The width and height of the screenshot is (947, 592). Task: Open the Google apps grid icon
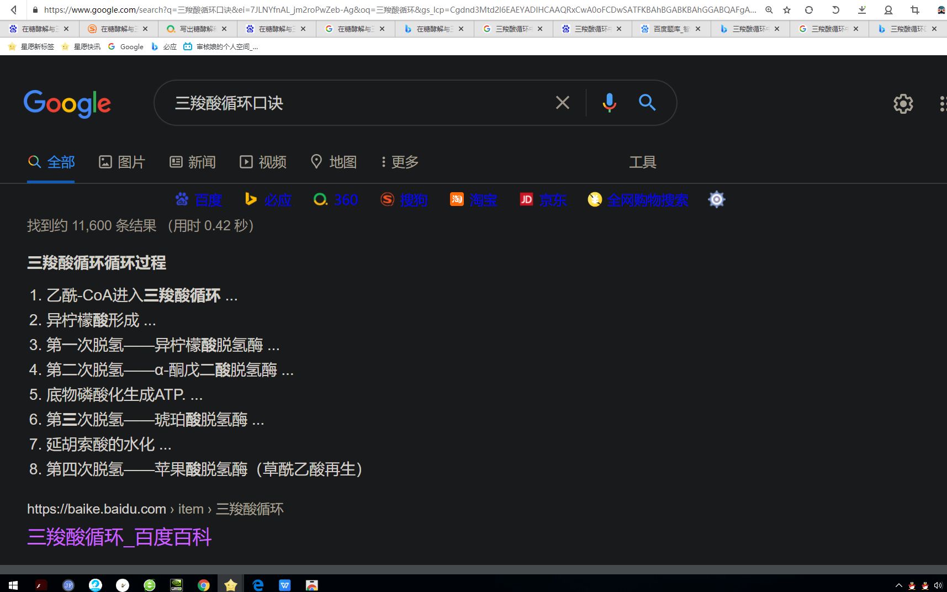point(943,104)
